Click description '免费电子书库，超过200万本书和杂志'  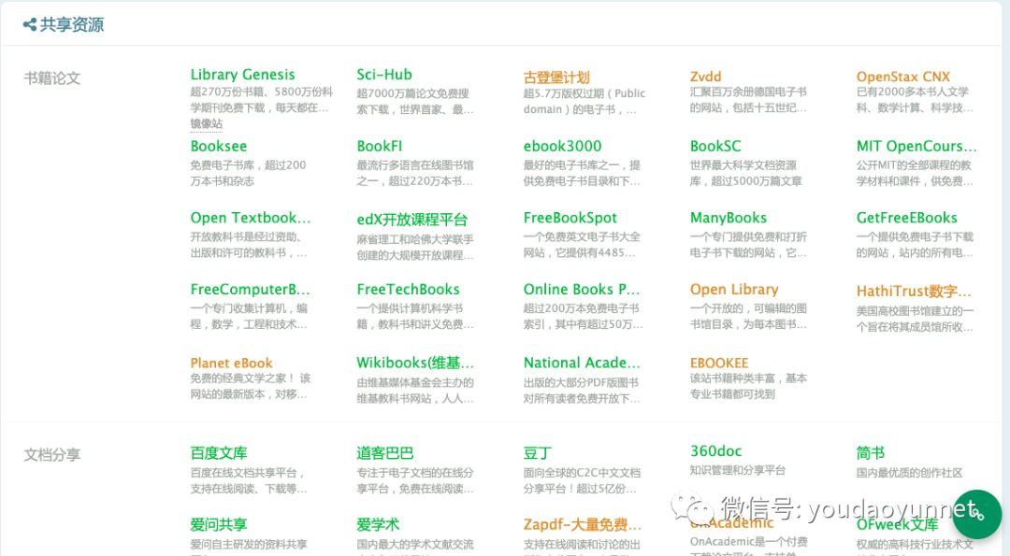pos(248,173)
